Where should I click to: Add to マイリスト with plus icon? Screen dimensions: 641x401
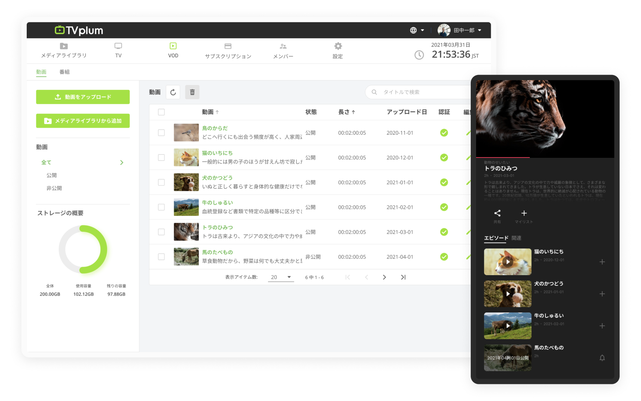click(x=524, y=213)
